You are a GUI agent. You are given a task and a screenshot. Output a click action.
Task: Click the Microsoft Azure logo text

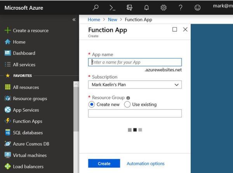(x=24, y=8)
